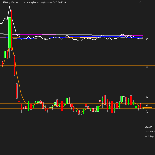Screen dimensions: 155x155
Task: Click the 26 price level label
Action: click(147, 97)
